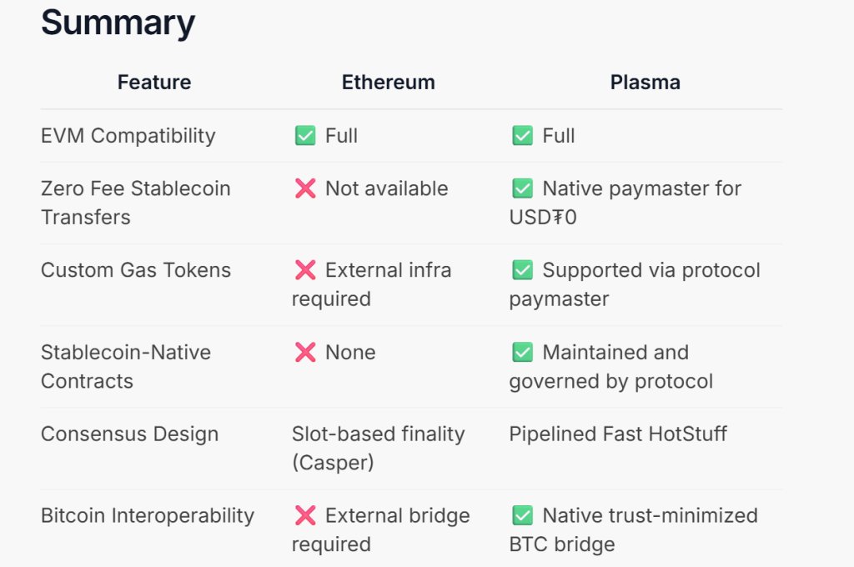This screenshot has width=854, height=567.
Task: Click the green checkmark beside Ethereum's Full
Action: pyautogui.click(x=305, y=136)
